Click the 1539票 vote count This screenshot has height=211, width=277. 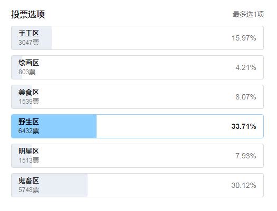[x=28, y=102]
